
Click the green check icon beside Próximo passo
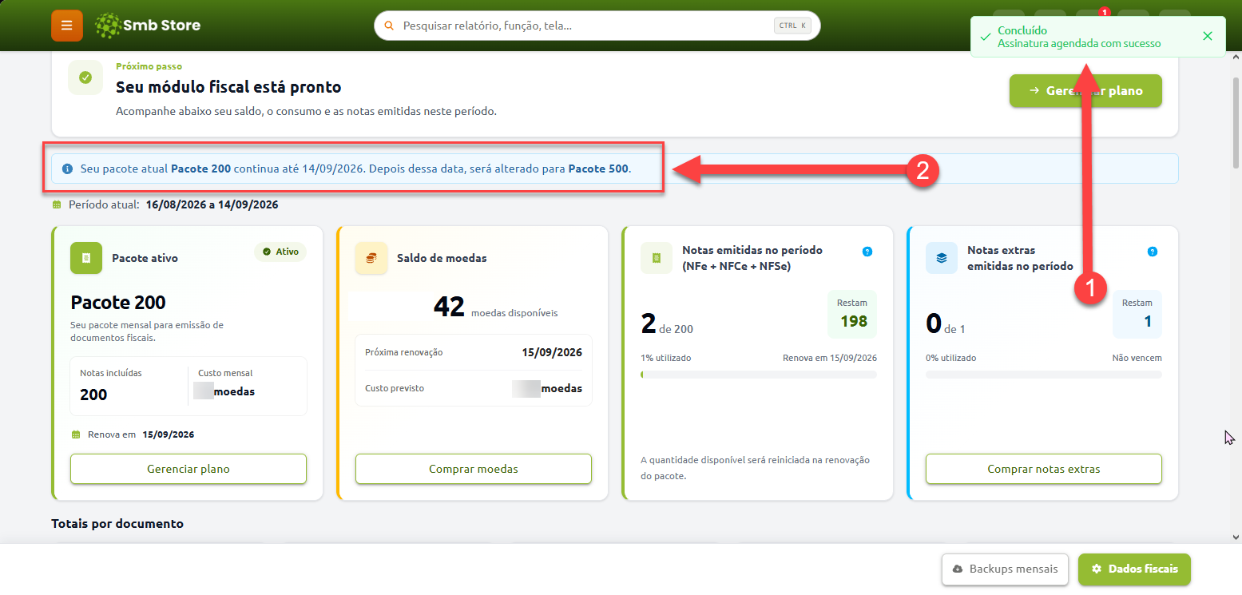coord(85,77)
